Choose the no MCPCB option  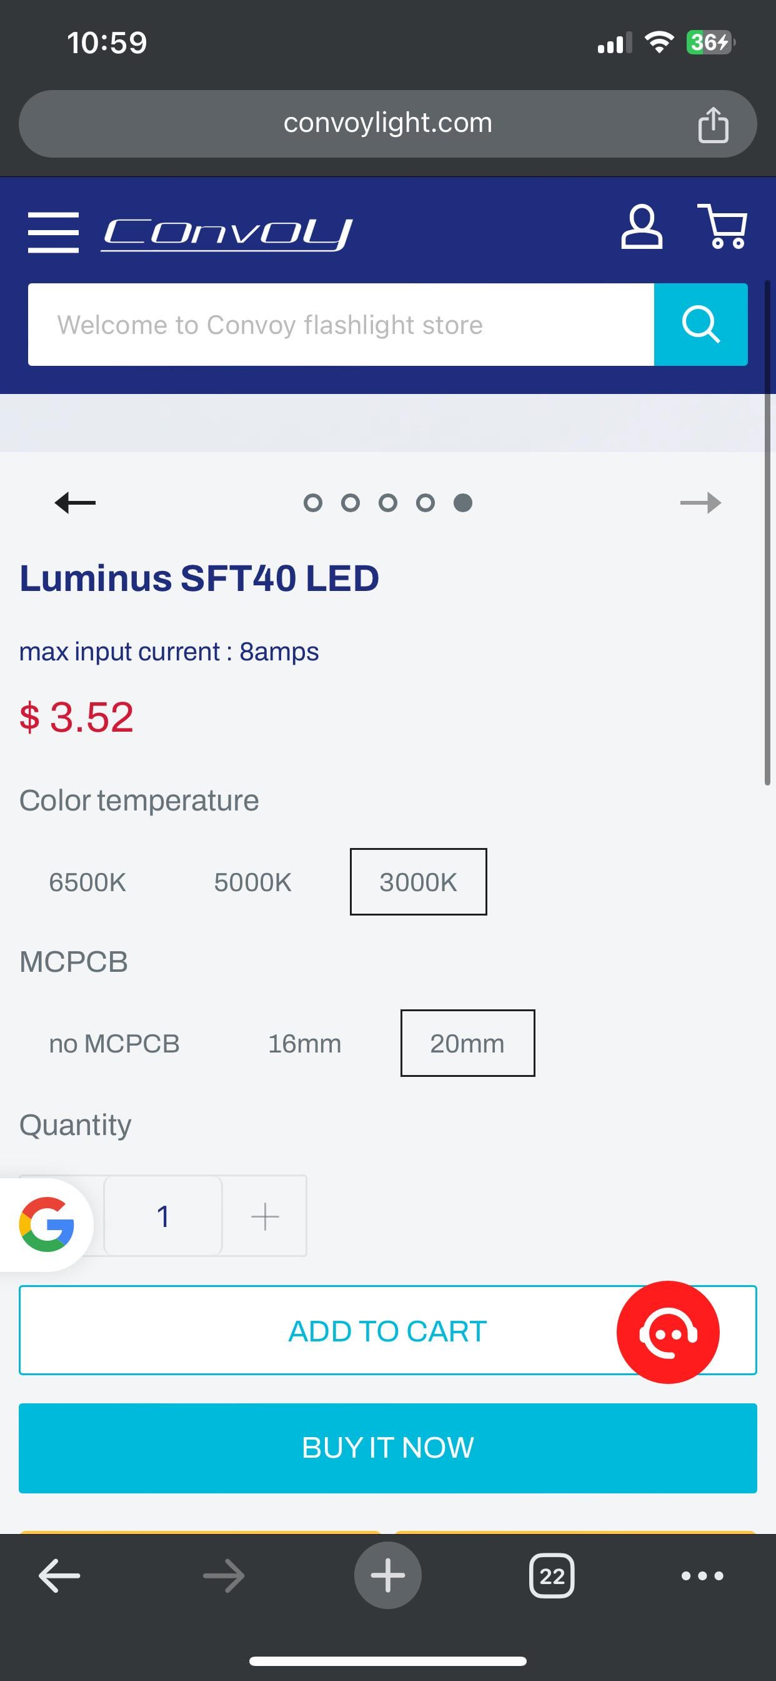click(x=114, y=1044)
